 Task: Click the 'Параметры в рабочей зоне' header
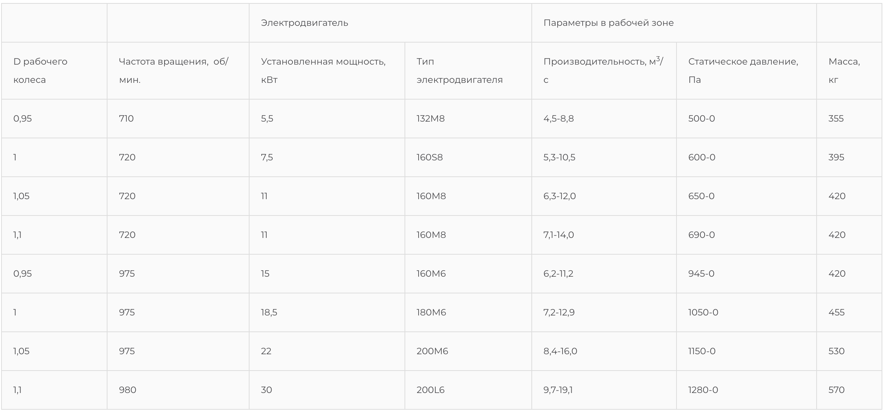click(x=608, y=23)
